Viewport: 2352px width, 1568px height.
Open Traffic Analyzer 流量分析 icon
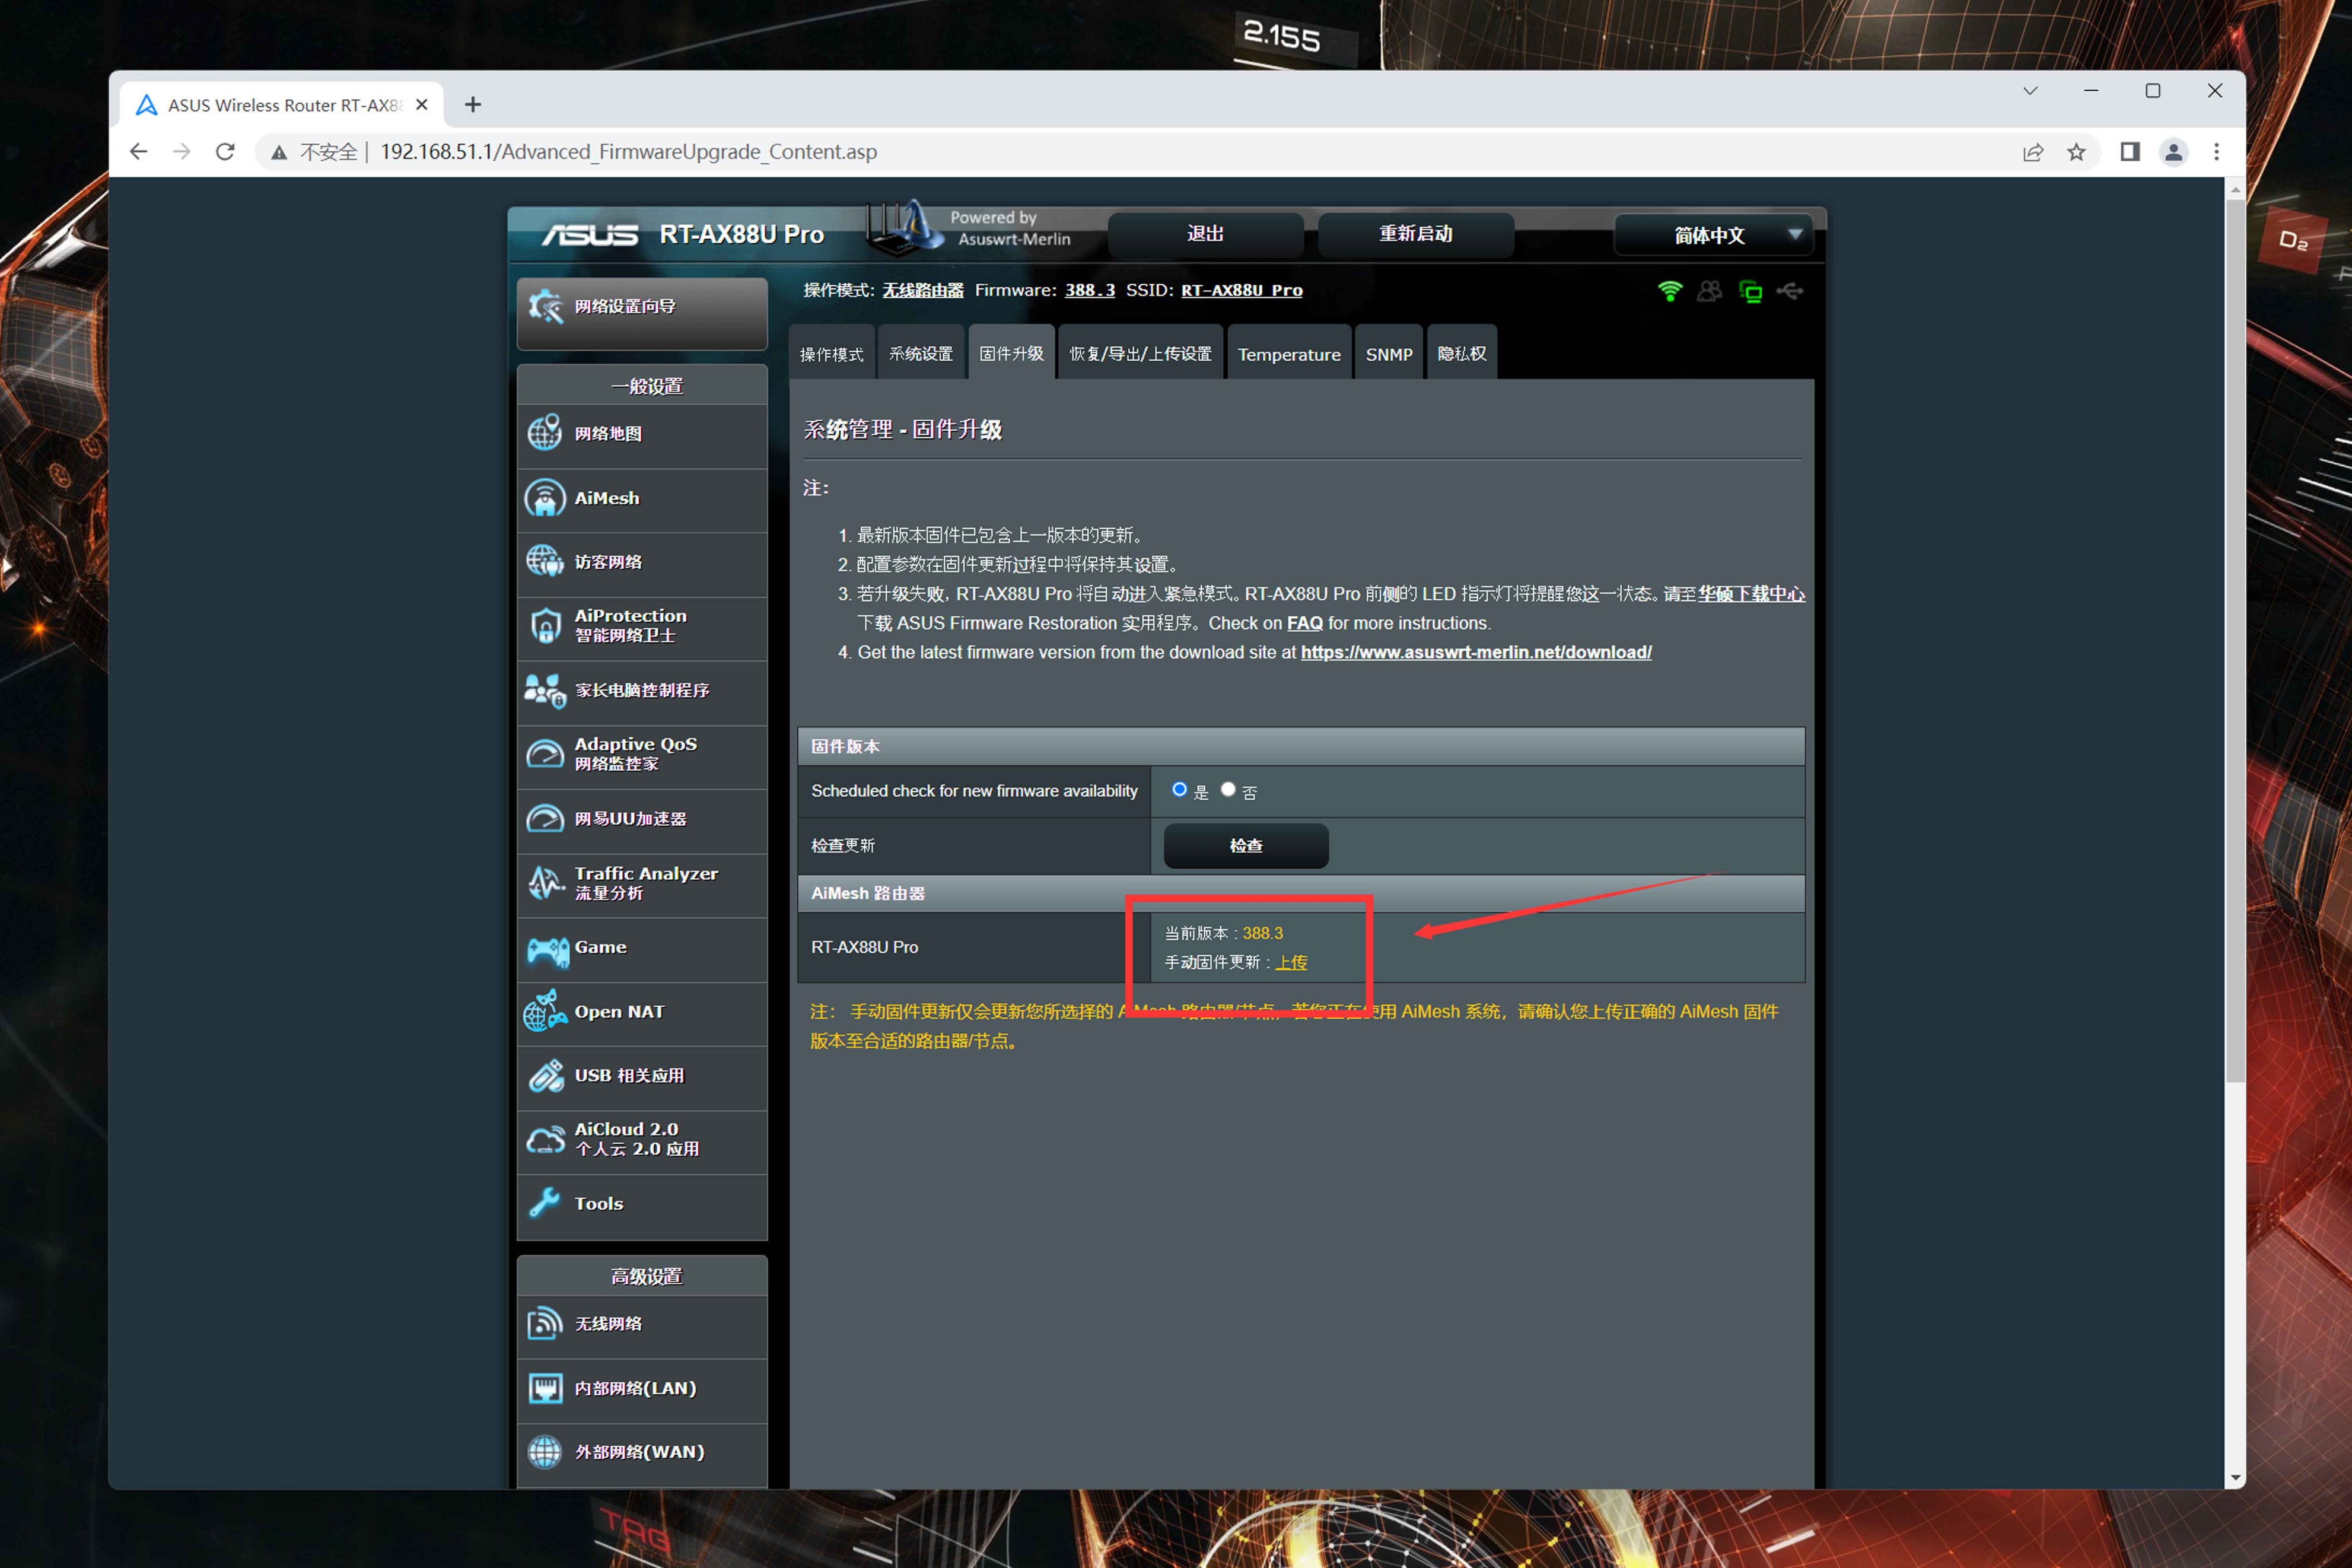[546, 883]
